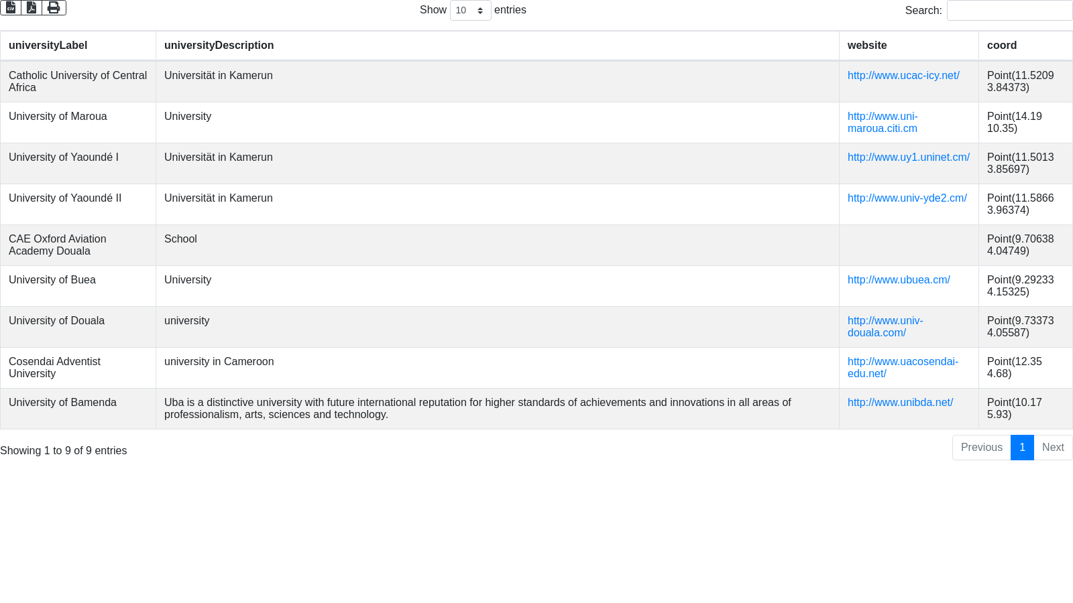This screenshot has height=603, width=1073.
Task: Follow the ubuea.cm link
Action: tap(898, 280)
